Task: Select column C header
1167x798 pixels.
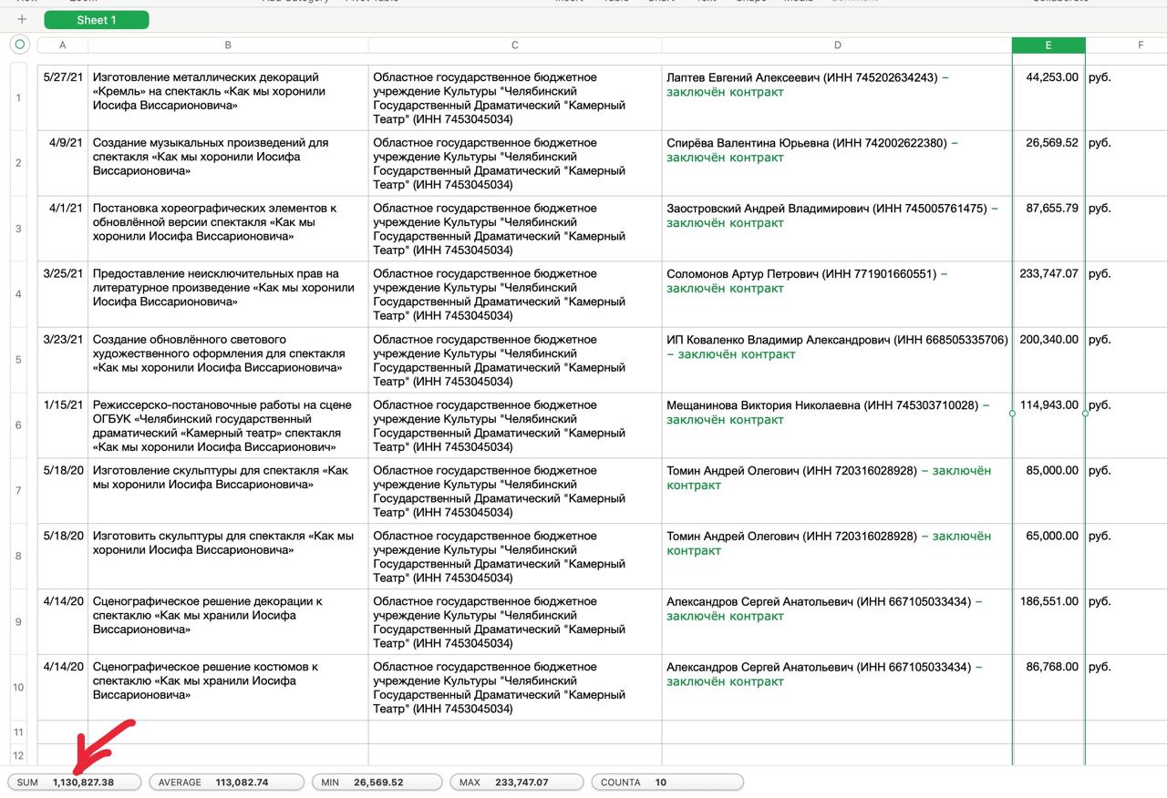Action: click(515, 45)
